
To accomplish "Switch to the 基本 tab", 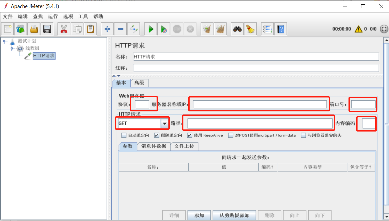I will point(121,83).
